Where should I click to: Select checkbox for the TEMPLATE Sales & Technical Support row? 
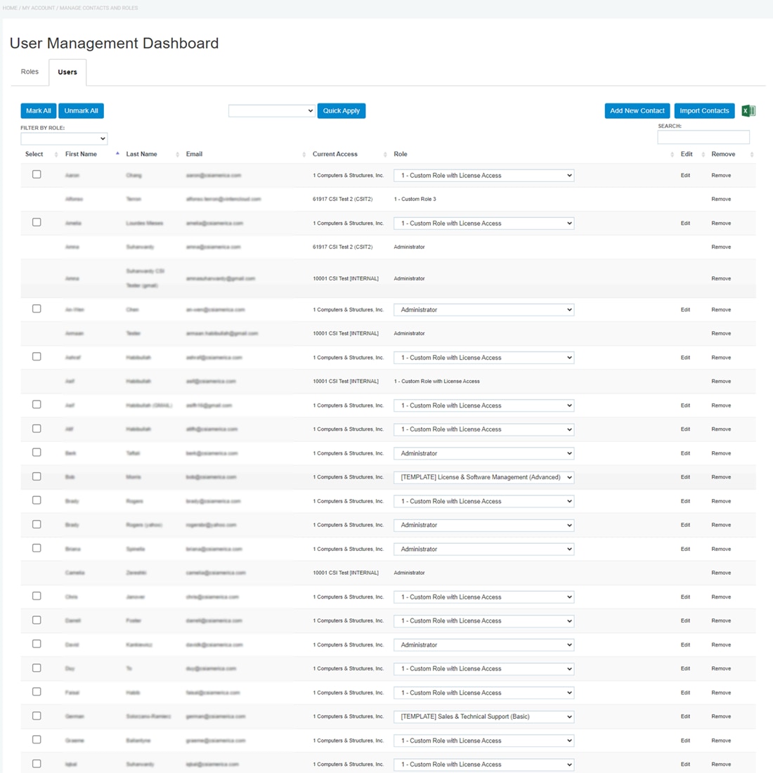pos(37,715)
